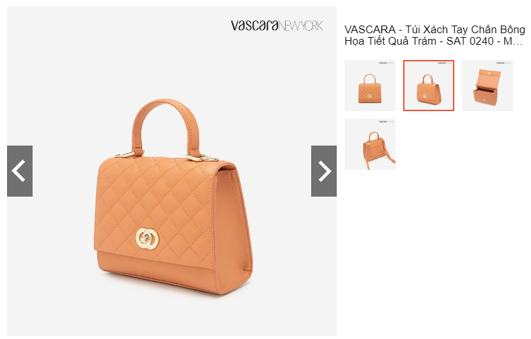View the back-side thumbnail with shoulder strap
Image resolution: width=531 pixels, height=339 pixels.
[x=370, y=144]
